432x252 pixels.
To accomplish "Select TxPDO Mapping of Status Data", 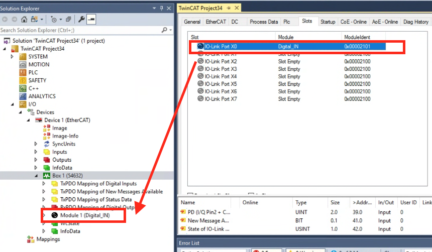I will (96, 199).
